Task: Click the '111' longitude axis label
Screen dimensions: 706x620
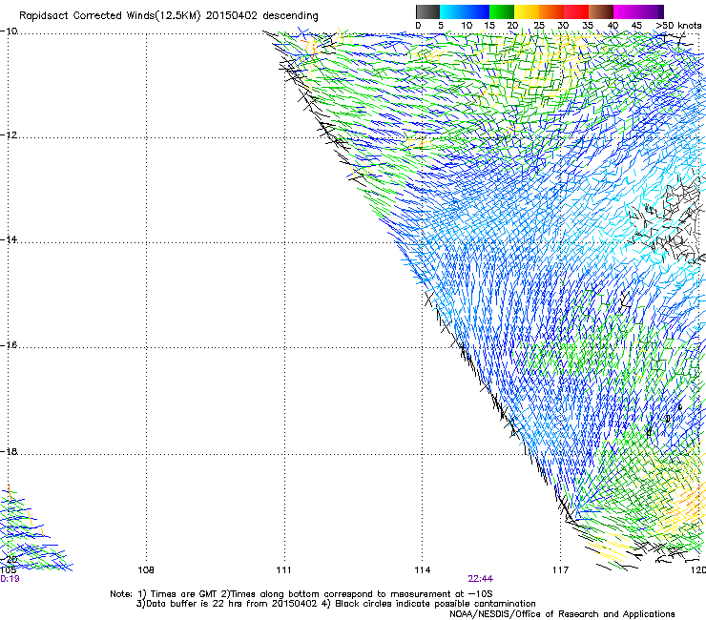Action: pos(283,570)
